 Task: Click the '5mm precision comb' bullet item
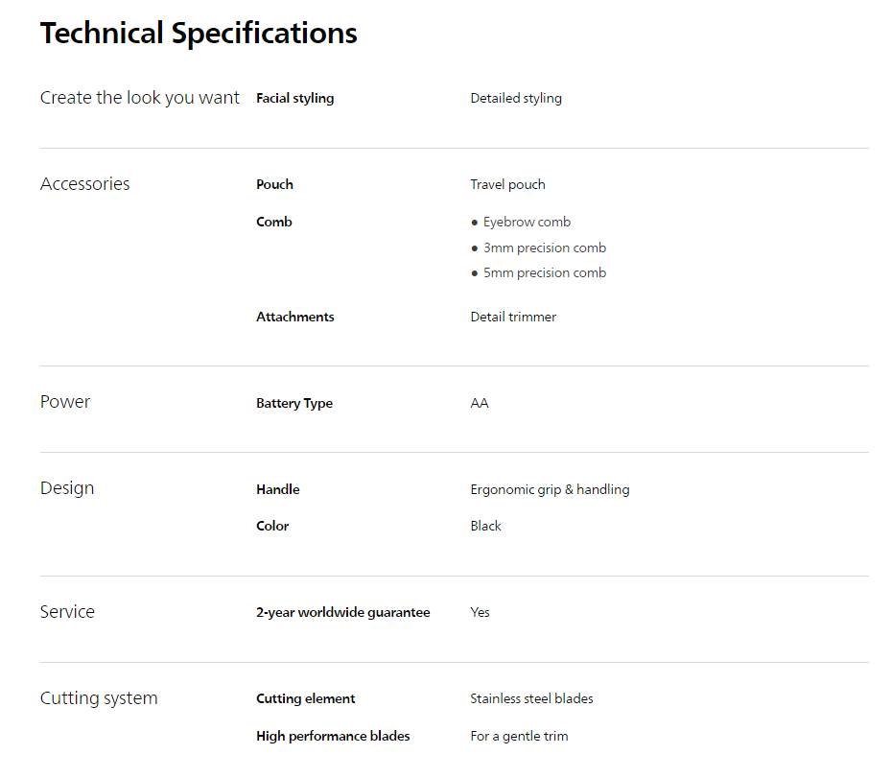(x=544, y=272)
